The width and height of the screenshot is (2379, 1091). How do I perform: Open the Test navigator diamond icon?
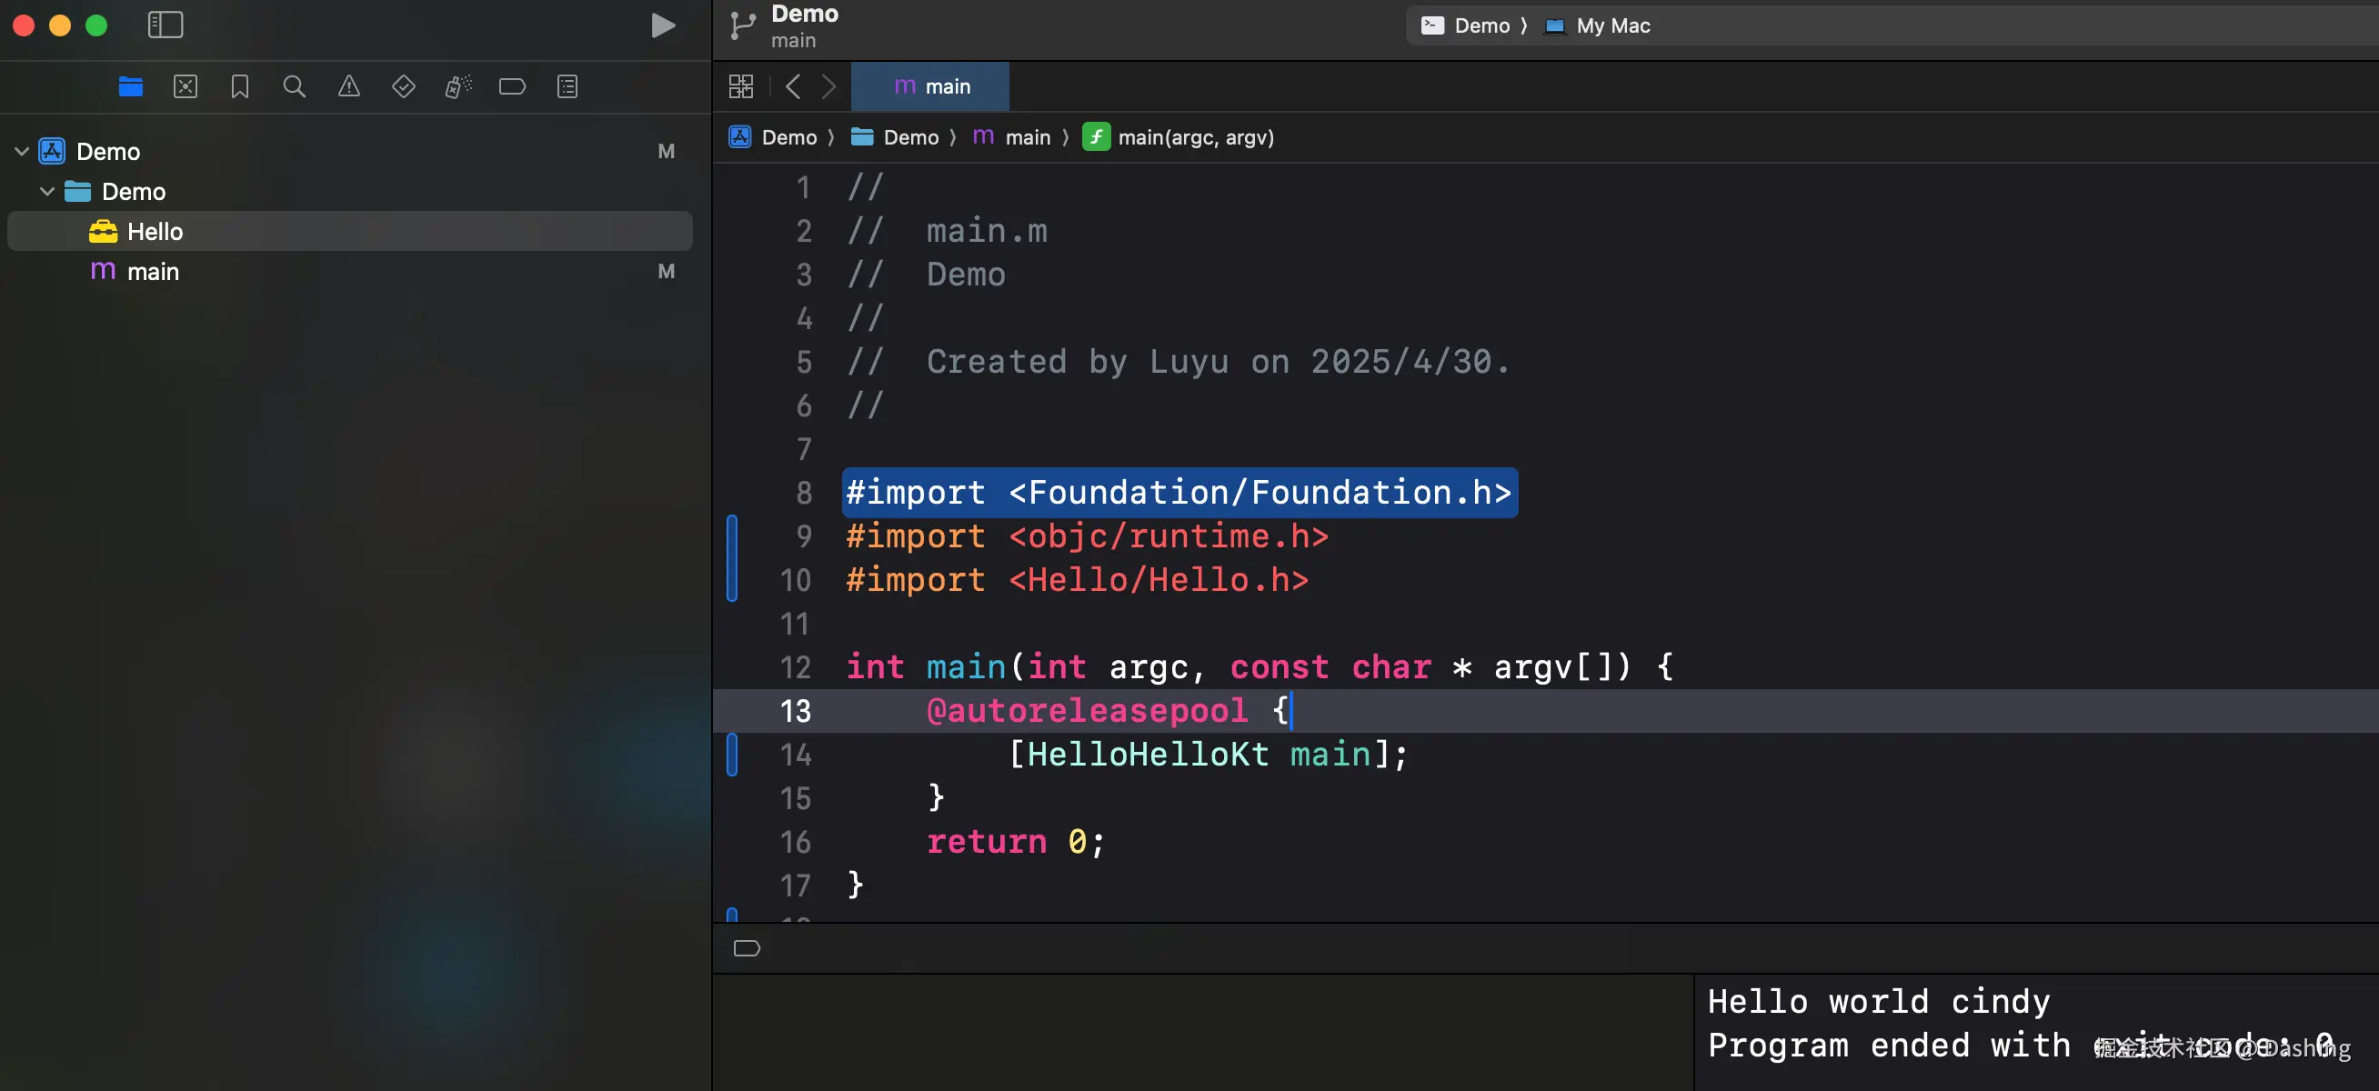[x=403, y=86]
